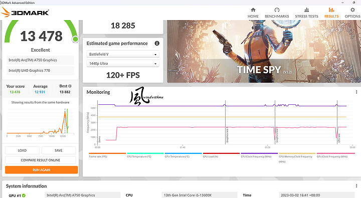Maximize the 3DMark window
The height and width of the screenshot is (198, 361).
(x=354, y=3)
